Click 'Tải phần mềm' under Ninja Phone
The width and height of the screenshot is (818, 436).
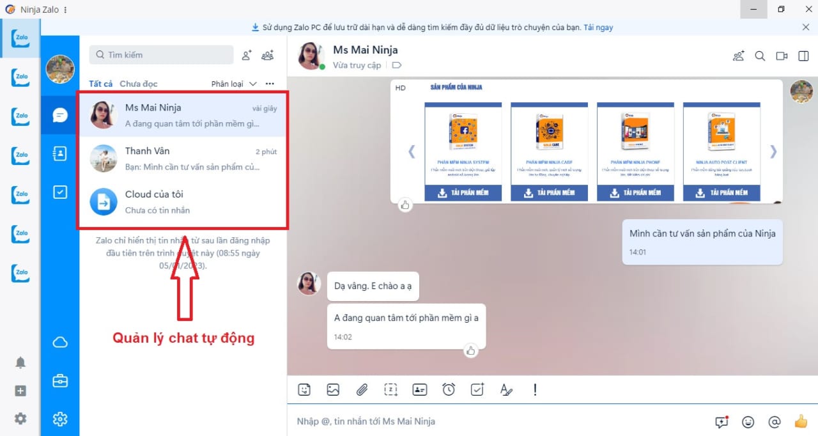click(x=636, y=192)
